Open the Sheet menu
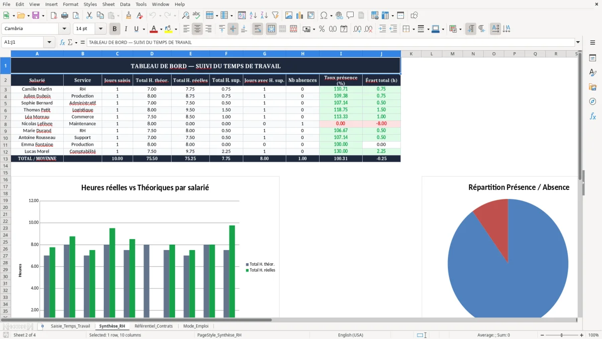This screenshot has width=602, height=339. 108,4
